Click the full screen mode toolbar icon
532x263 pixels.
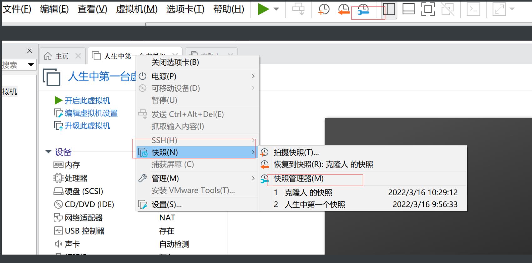[x=428, y=9]
